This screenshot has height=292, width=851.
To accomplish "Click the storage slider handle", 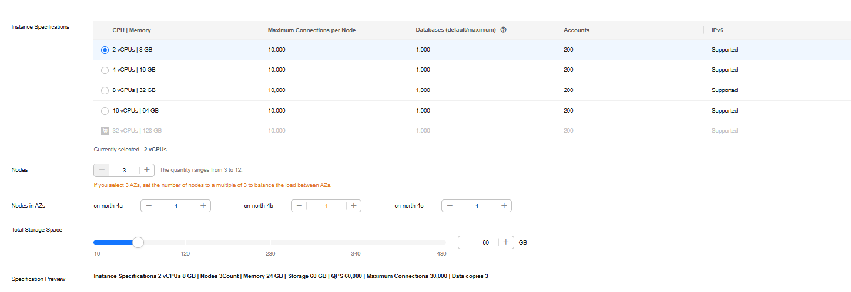I will (x=138, y=242).
